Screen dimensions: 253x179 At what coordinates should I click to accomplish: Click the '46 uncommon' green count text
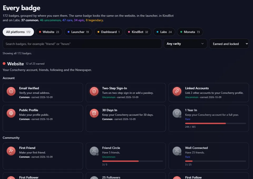point(50,20)
